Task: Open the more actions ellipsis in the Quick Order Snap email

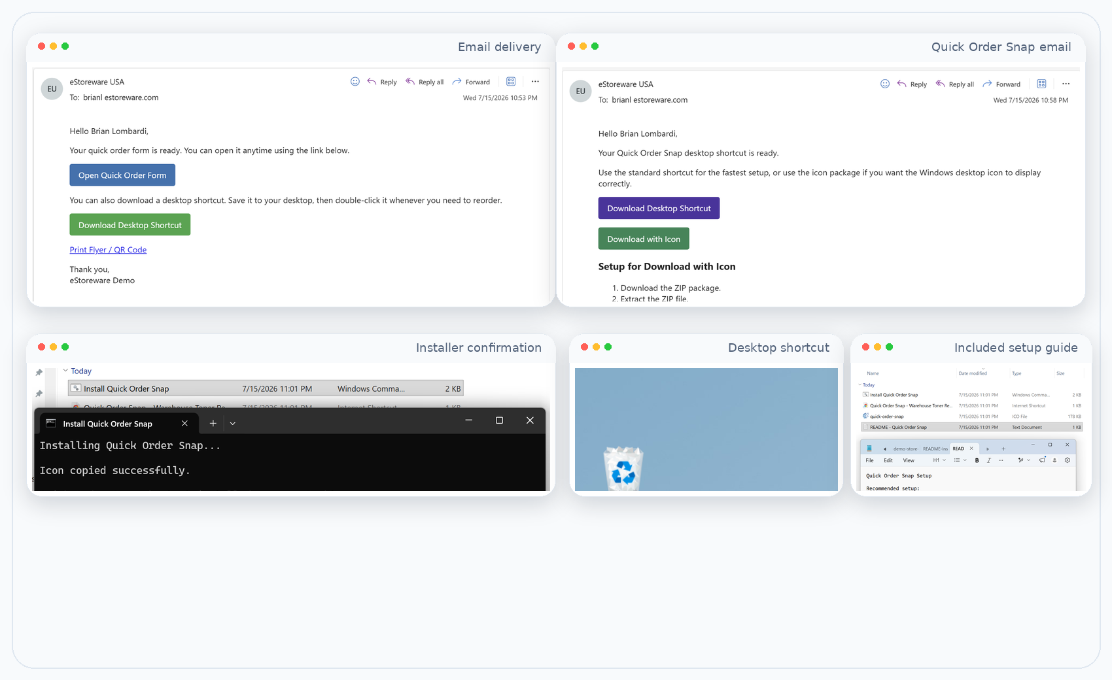Action: click(1066, 84)
